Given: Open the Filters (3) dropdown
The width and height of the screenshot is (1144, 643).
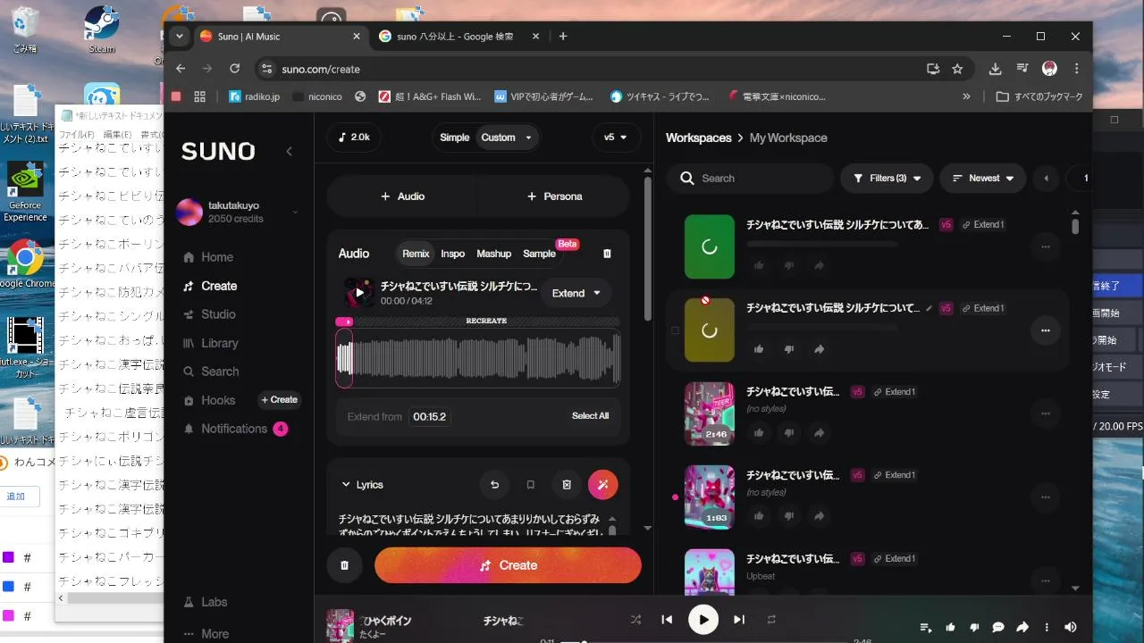Looking at the screenshot, I should (x=887, y=179).
